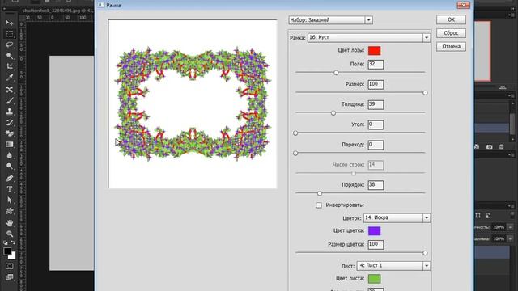
Task: Close the Рамка dialog window
Action: click(x=463, y=5)
